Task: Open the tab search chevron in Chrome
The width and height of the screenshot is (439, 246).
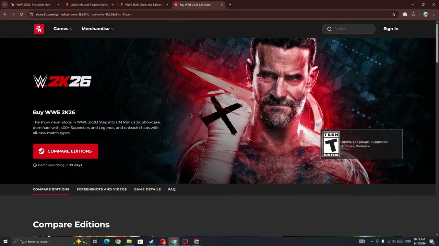Action: (4, 5)
